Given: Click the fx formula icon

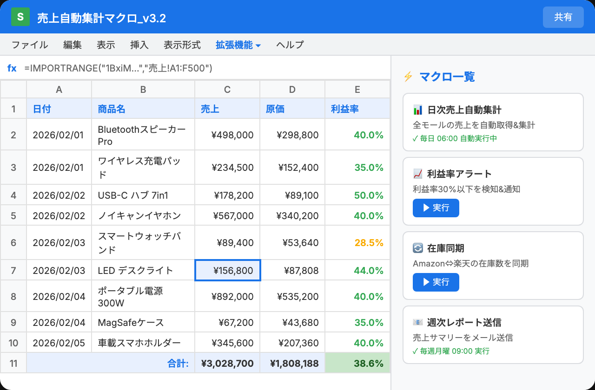Looking at the screenshot, I should pos(12,68).
